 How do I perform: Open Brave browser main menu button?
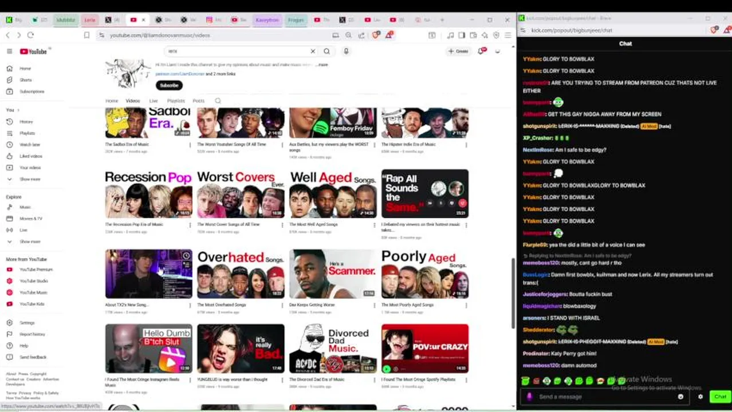click(507, 35)
